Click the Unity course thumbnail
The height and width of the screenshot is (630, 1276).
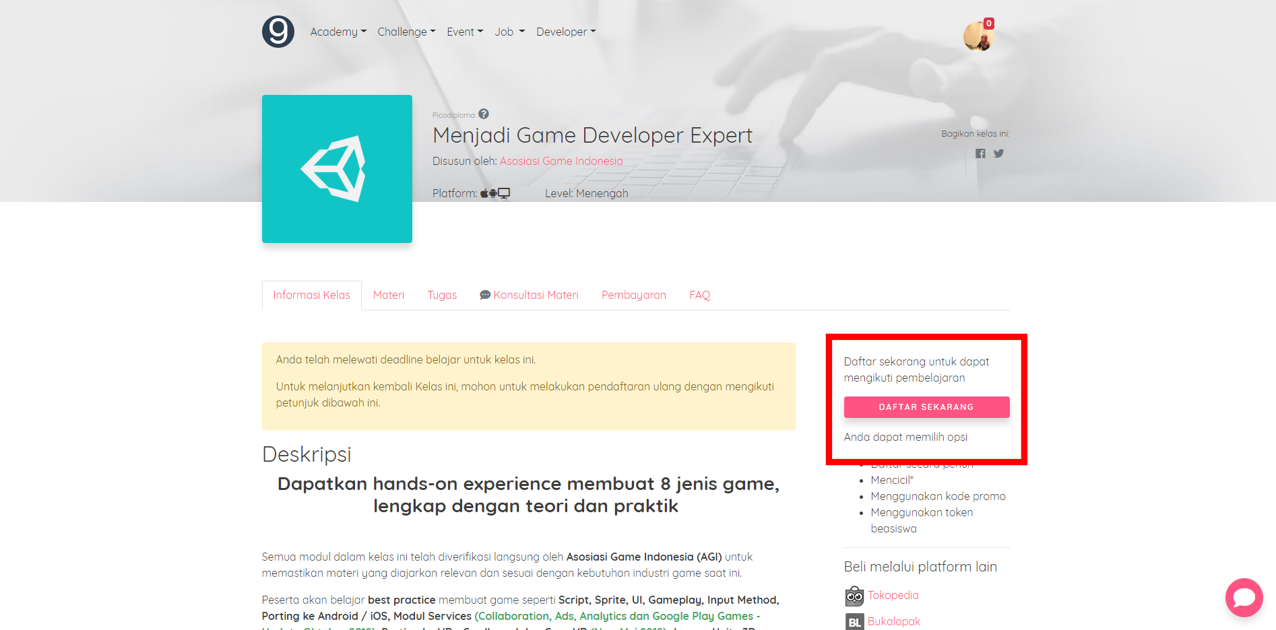coord(337,169)
